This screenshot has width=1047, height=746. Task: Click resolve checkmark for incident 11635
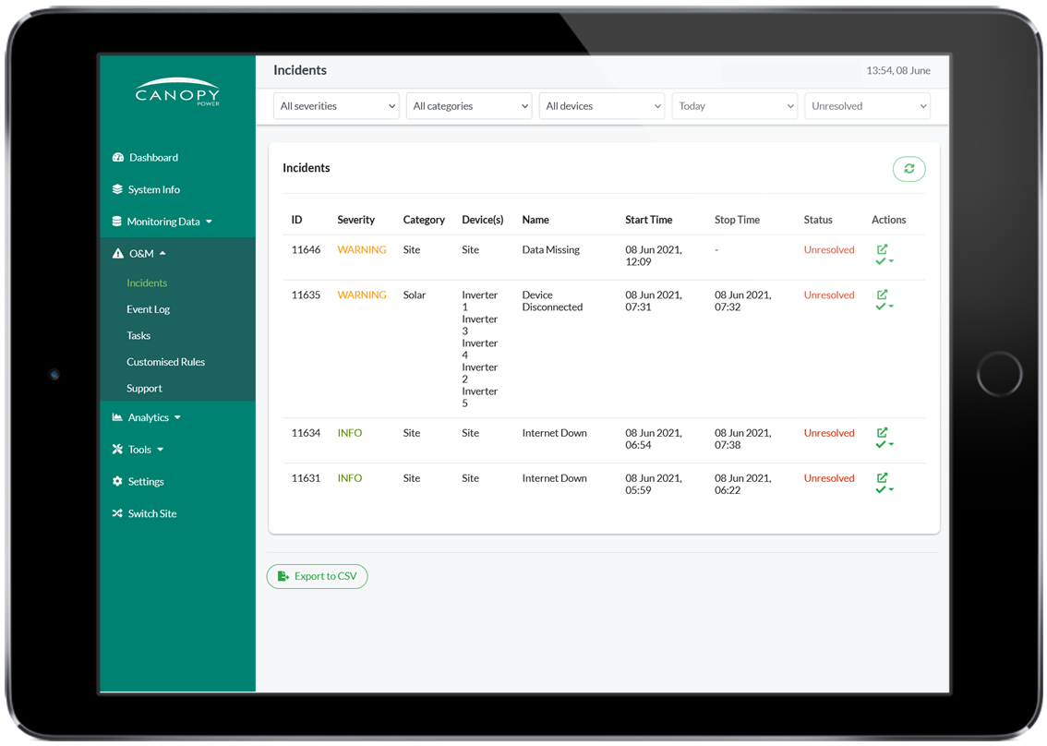[x=881, y=307]
